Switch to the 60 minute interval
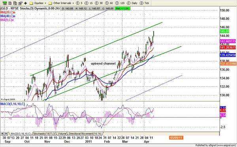Screen dimensions: 237x147 coord(109,3)
